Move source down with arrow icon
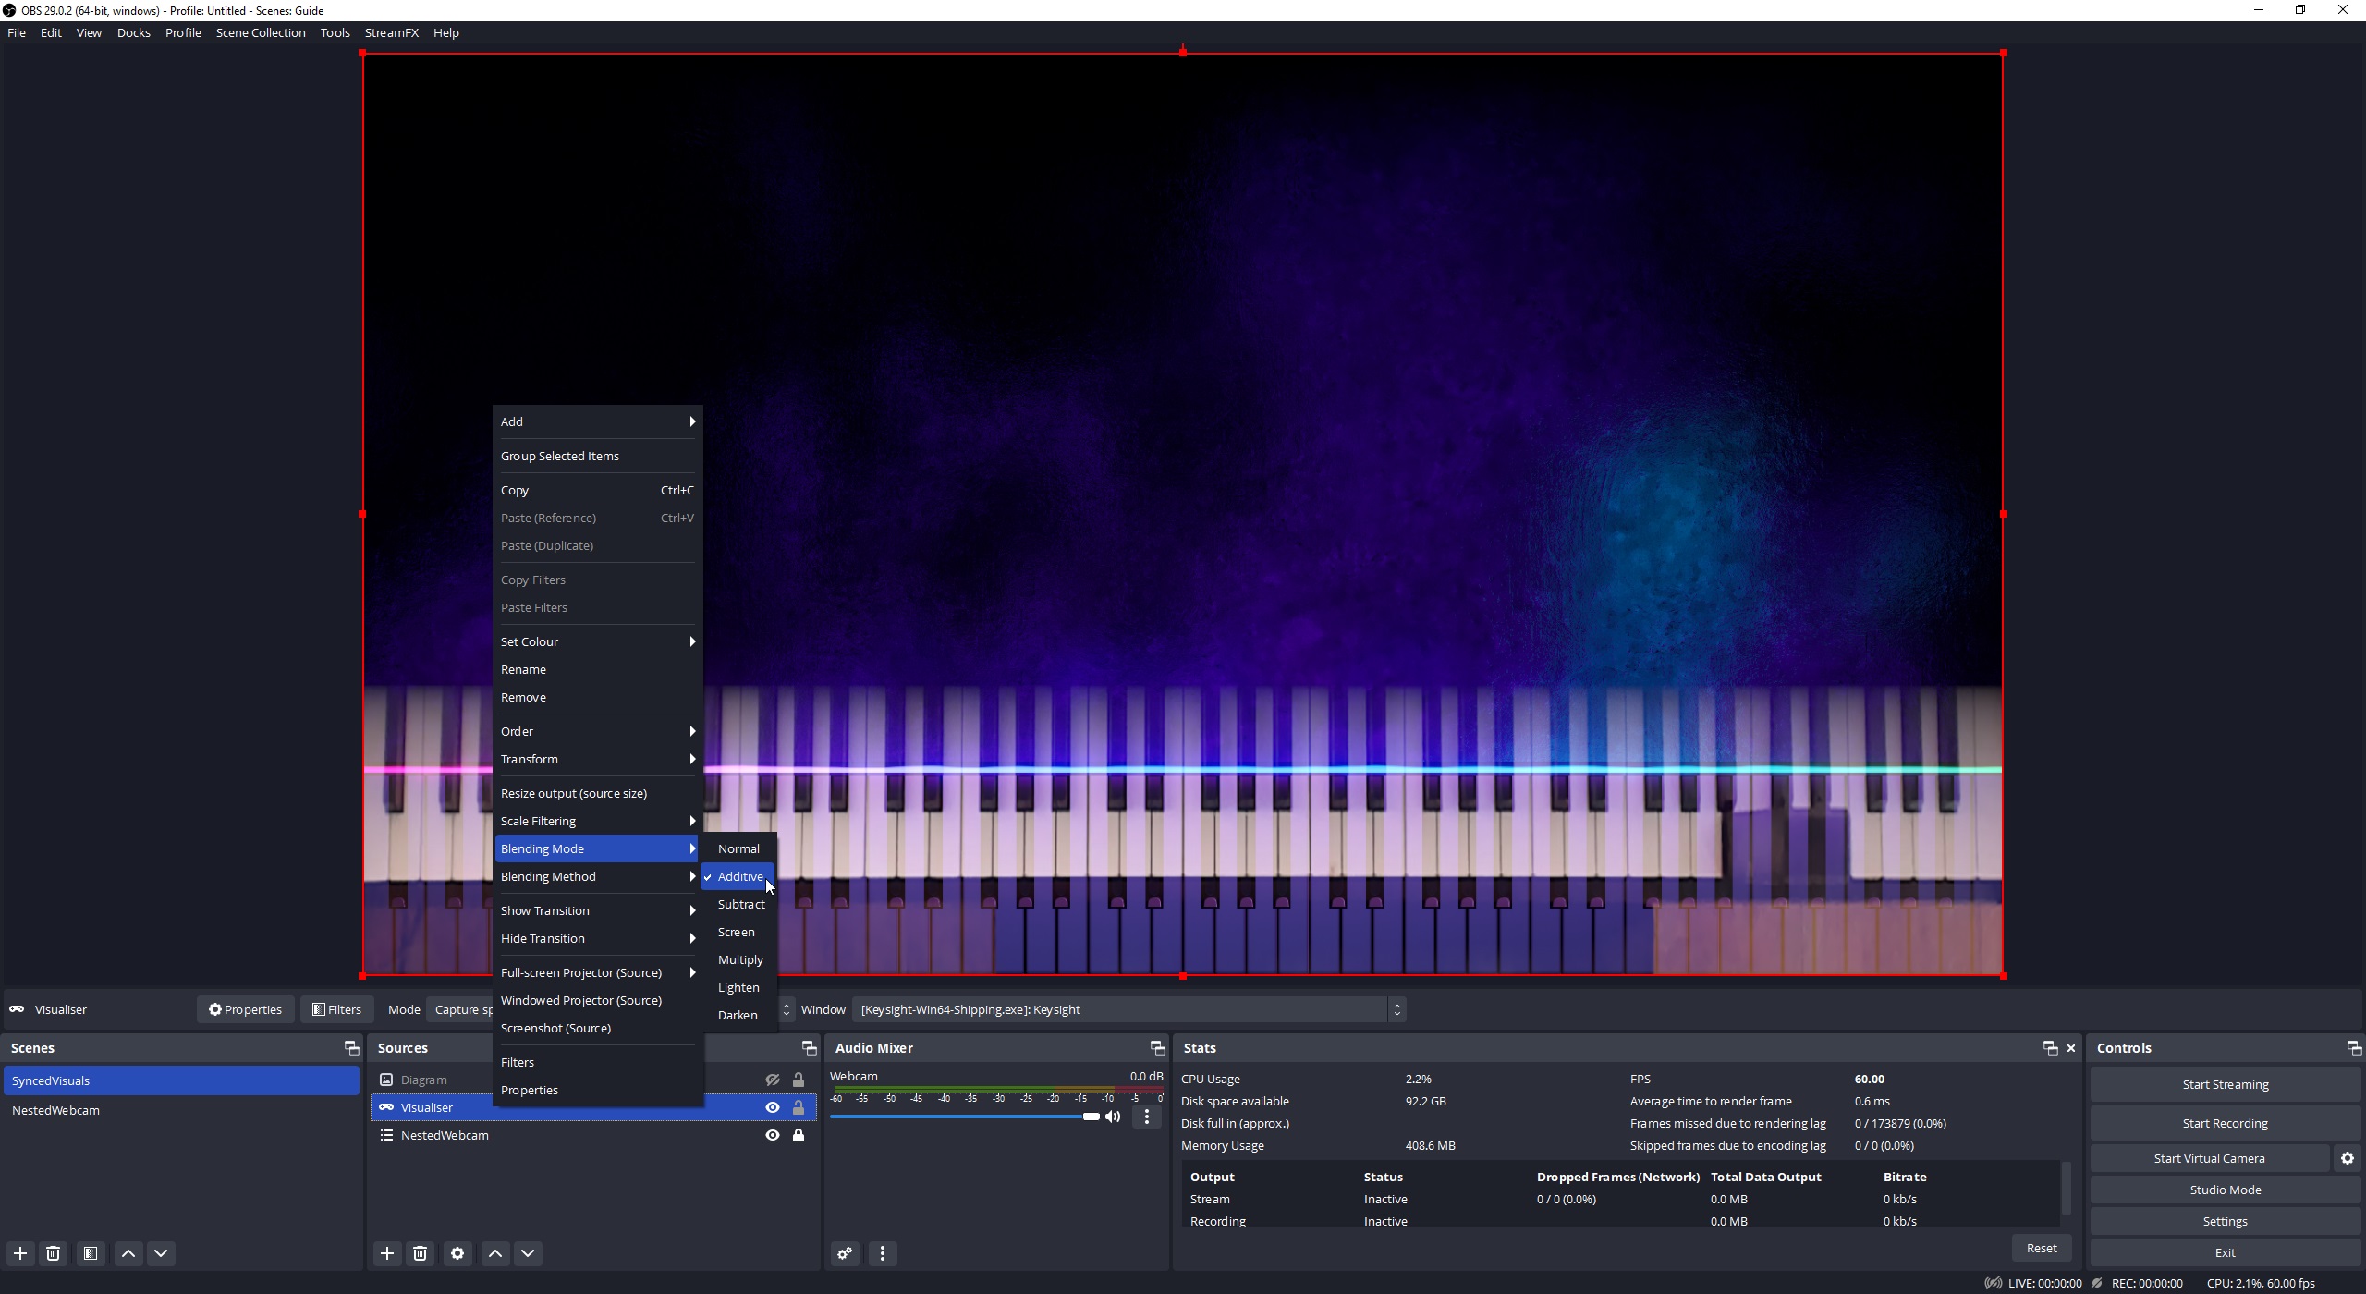 pyautogui.click(x=528, y=1253)
